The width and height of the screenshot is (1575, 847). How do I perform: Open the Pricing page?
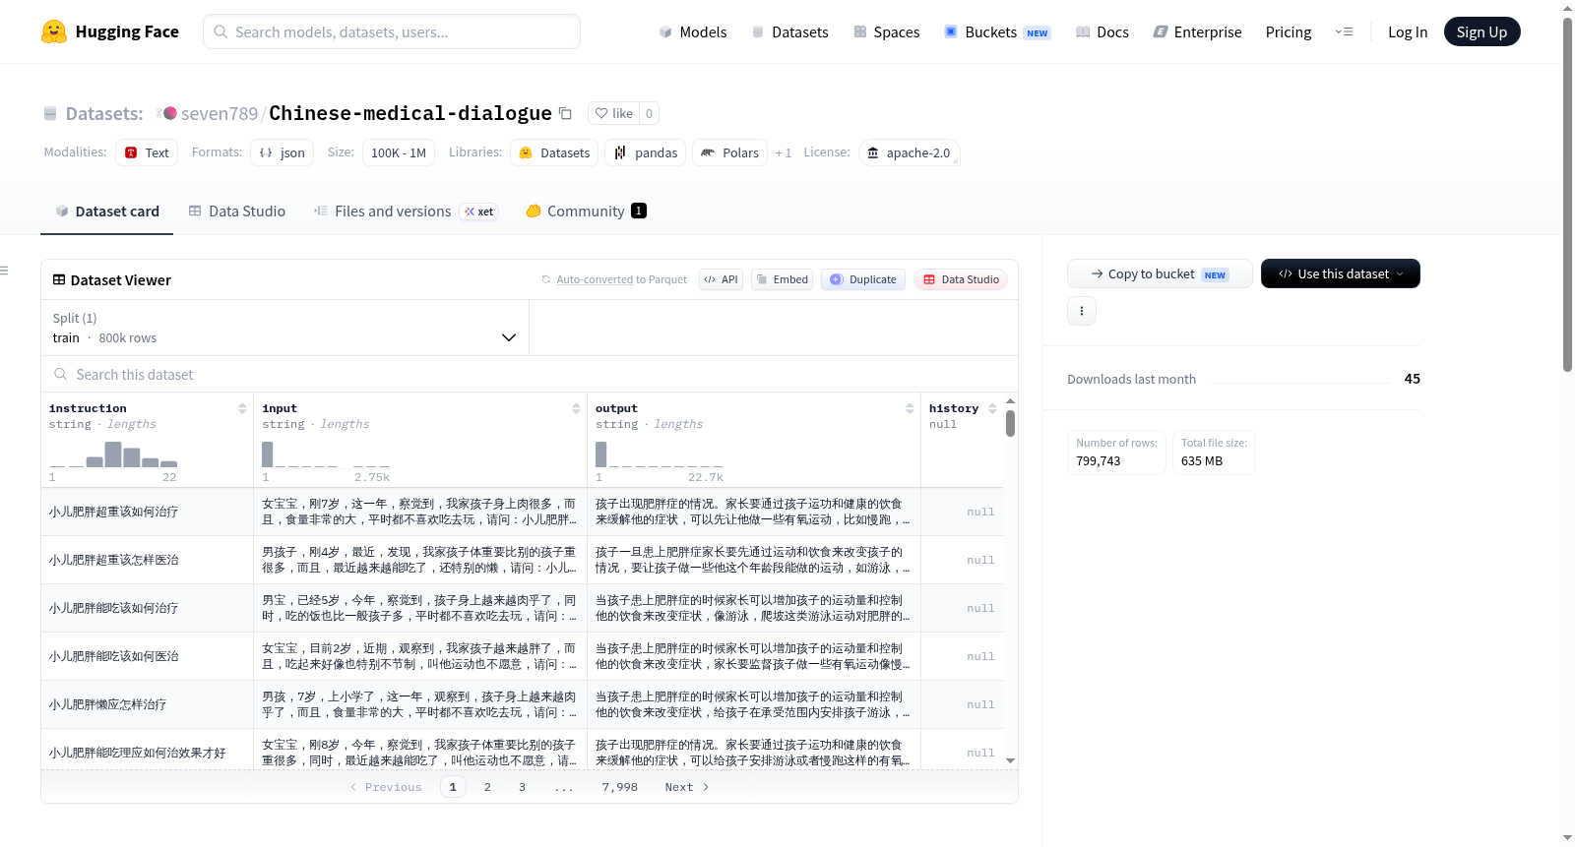(1288, 31)
